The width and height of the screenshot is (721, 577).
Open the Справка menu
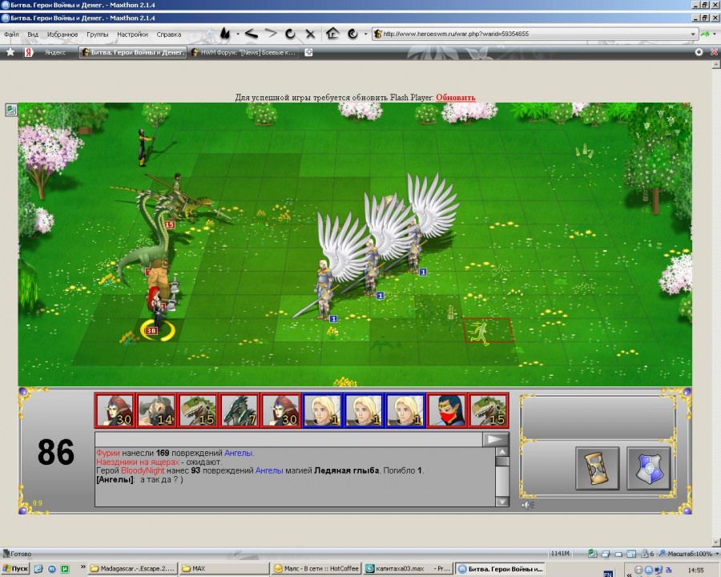pos(169,34)
